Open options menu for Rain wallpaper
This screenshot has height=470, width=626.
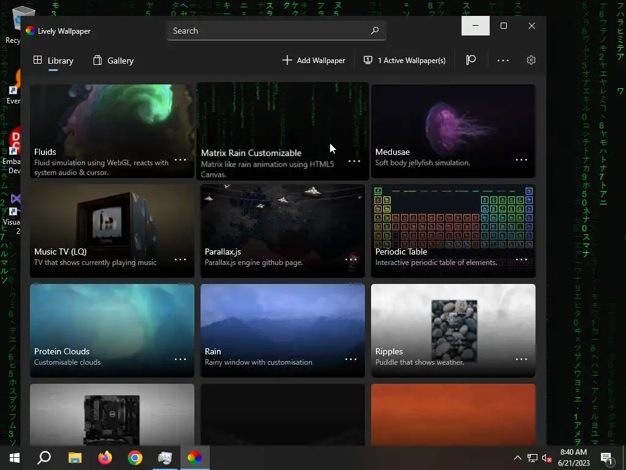350,359
